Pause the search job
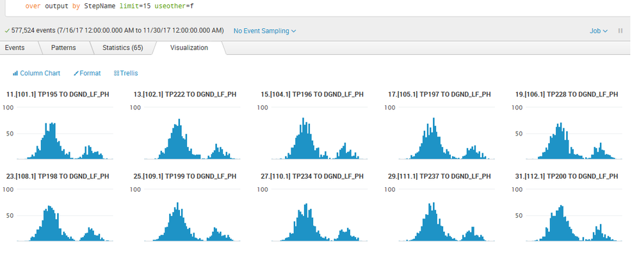Viewport: 639px width, 253px height. (620, 31)
